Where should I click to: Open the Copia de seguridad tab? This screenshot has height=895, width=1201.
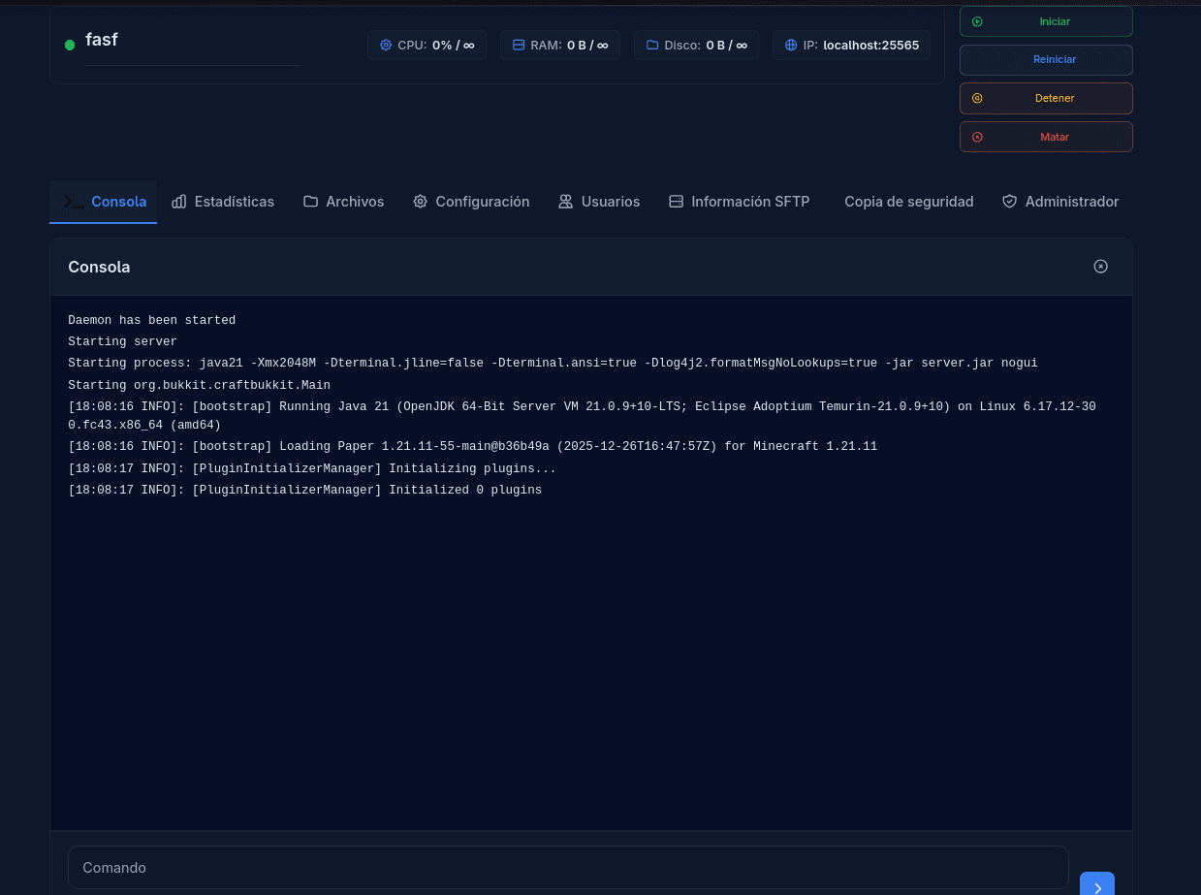pos(908,202)
